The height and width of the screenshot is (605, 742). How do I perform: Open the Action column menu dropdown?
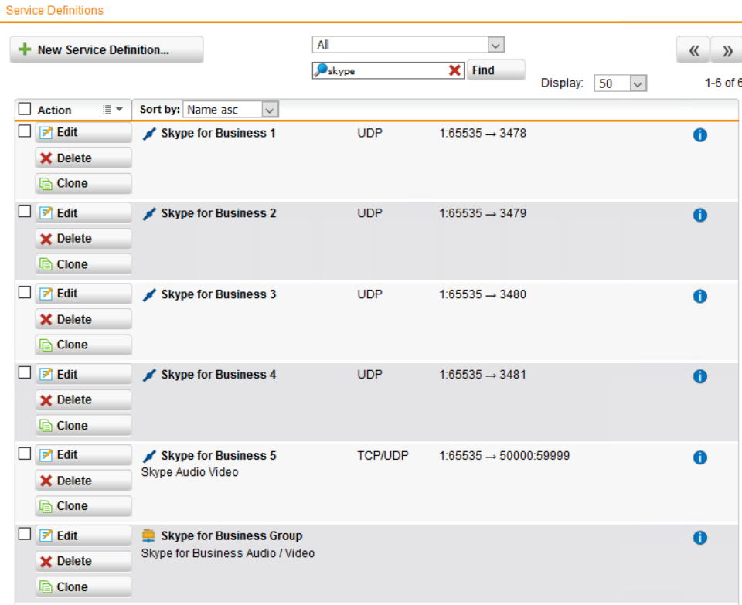coord(113,109)
